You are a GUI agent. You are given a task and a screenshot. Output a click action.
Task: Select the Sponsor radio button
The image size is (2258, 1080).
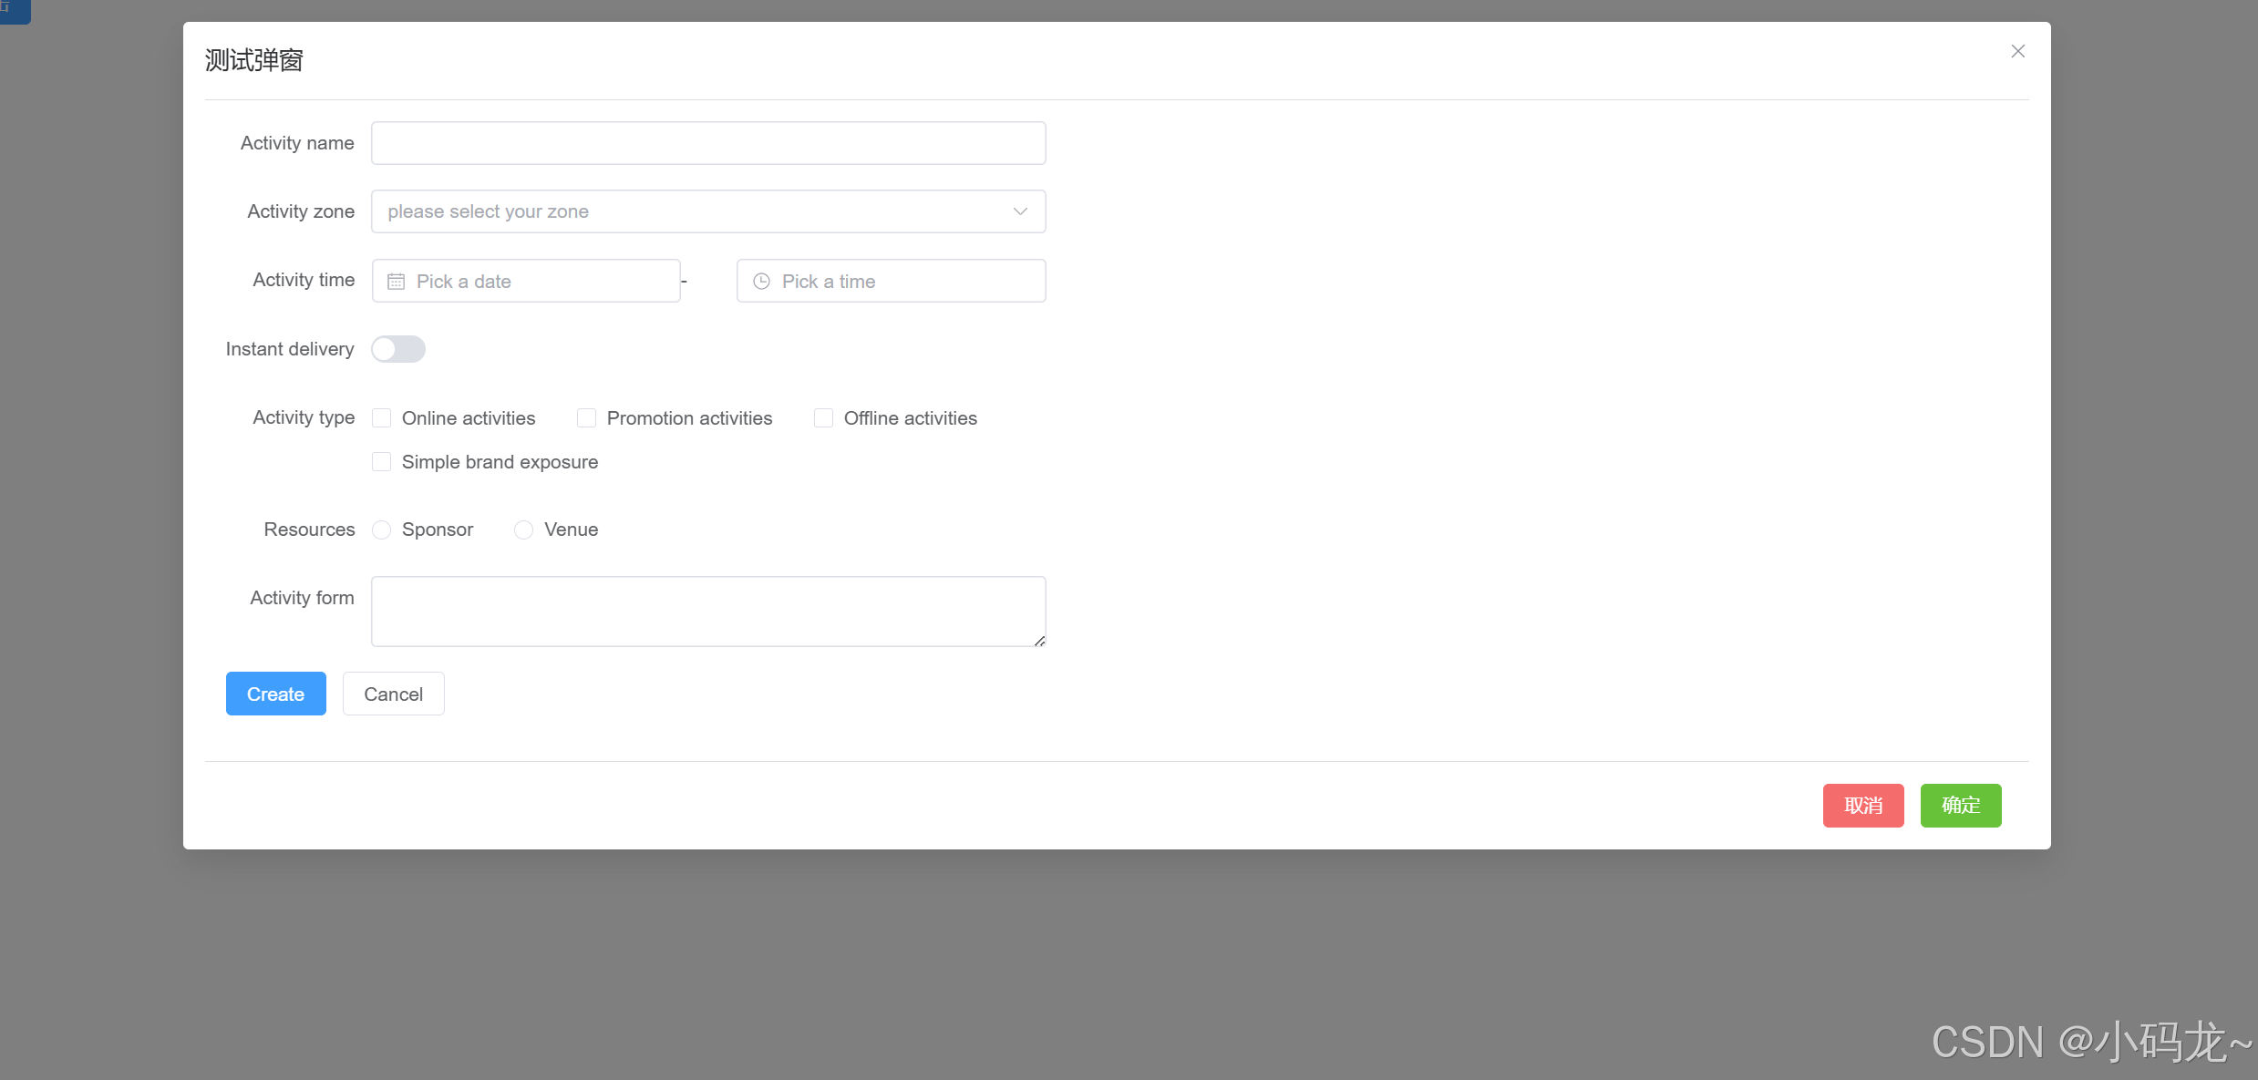(x=382, y=530)
